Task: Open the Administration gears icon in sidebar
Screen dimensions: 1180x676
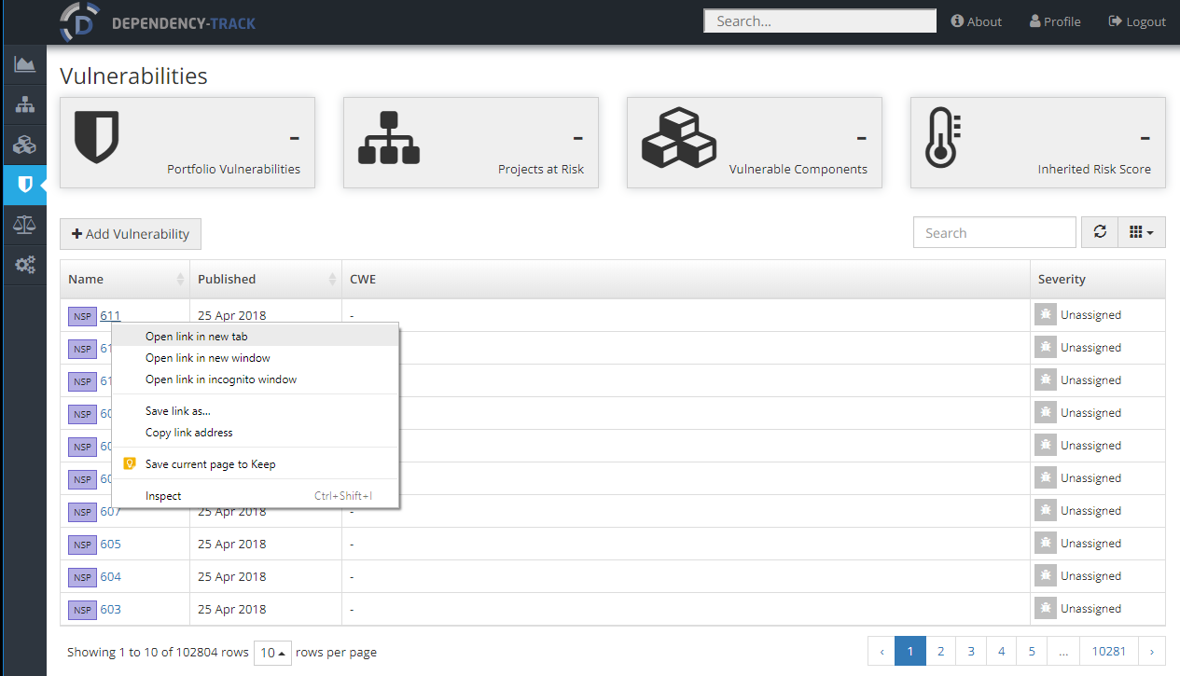Action: point(24,265)
